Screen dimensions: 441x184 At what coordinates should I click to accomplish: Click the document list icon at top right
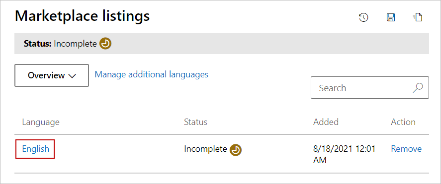418,18
